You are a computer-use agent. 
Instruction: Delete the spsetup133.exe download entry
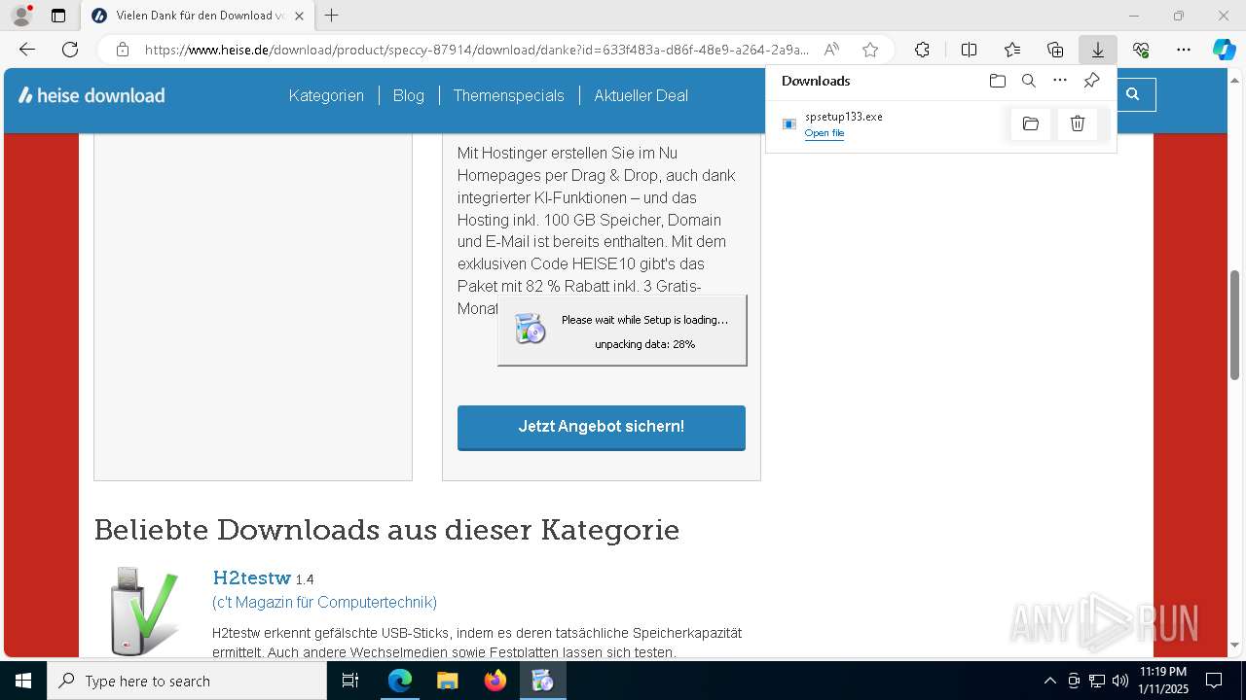(1078, 123)
